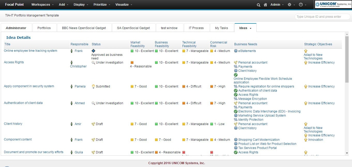
Task: Click the search magnifier icon in top bar
Action: pos(258,5)
